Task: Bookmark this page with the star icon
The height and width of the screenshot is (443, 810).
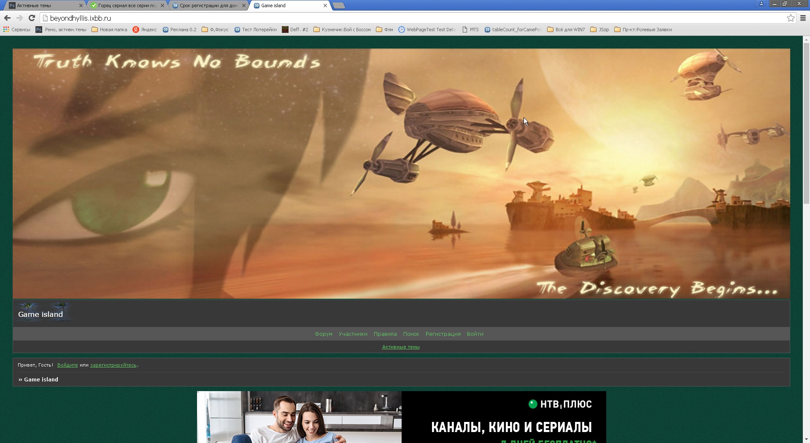Action: click(791, 18)
